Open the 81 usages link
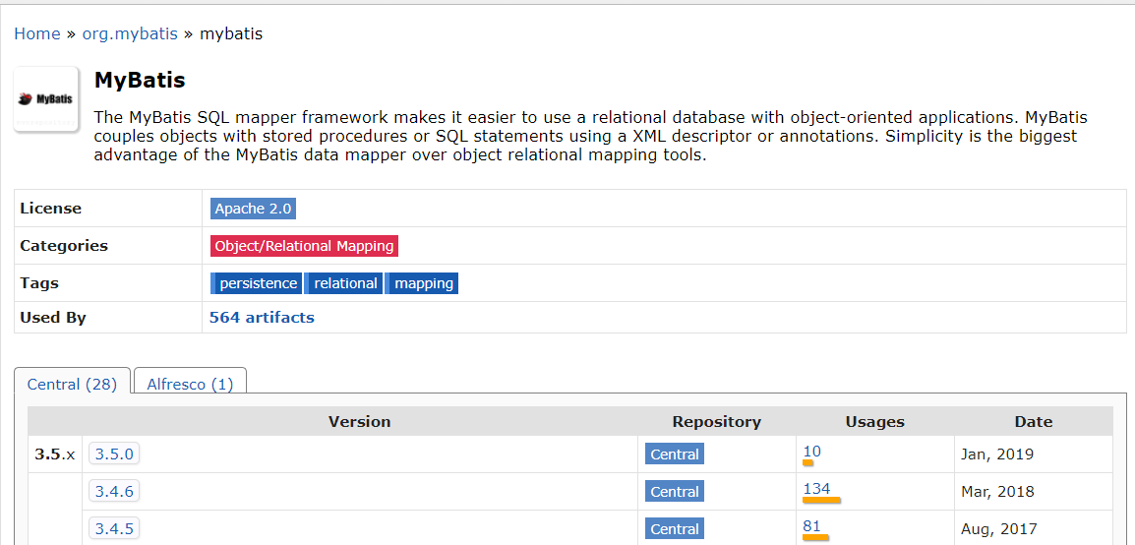The height and width of the screenshot is (545, 1135). (x=812, y=526)
